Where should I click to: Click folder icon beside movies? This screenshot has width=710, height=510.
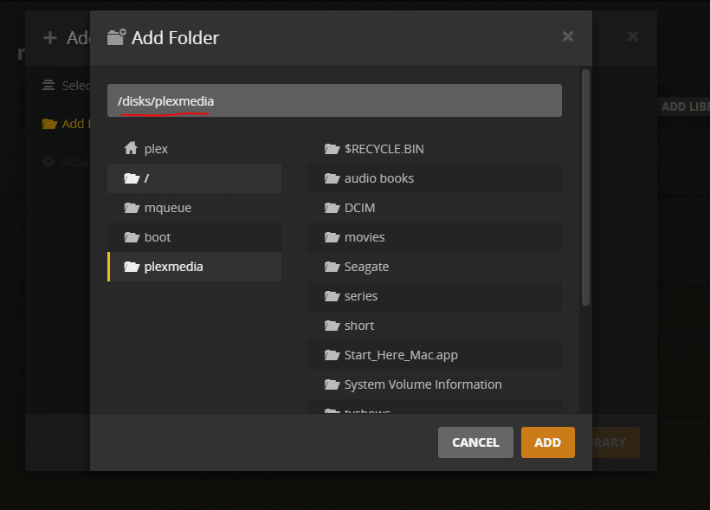332,237
